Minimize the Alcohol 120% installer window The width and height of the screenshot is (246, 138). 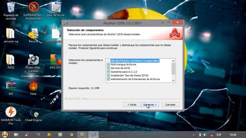(x=162, y=23)
